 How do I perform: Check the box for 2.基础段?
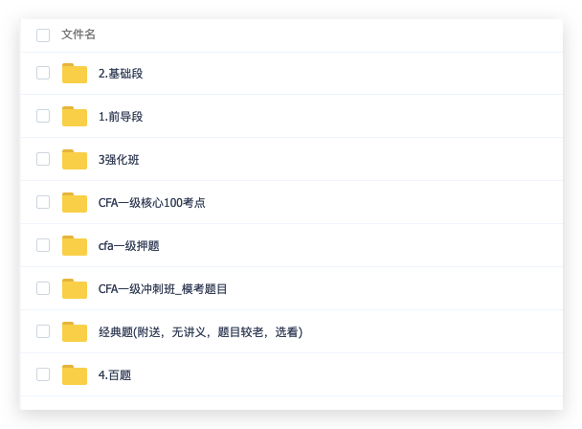pyautogui.click(x=43, y=73)
